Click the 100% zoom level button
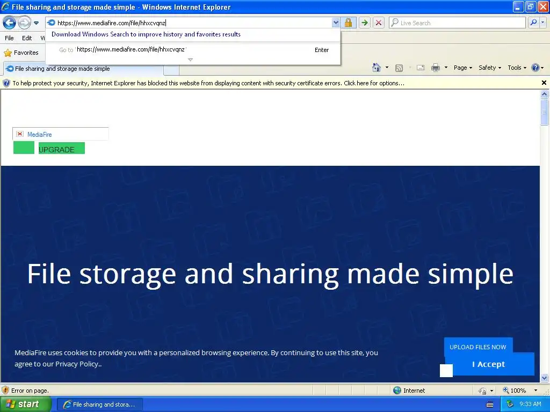 click(514, 391)
